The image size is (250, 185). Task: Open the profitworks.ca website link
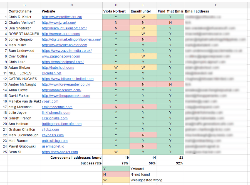tap(62, 17)
